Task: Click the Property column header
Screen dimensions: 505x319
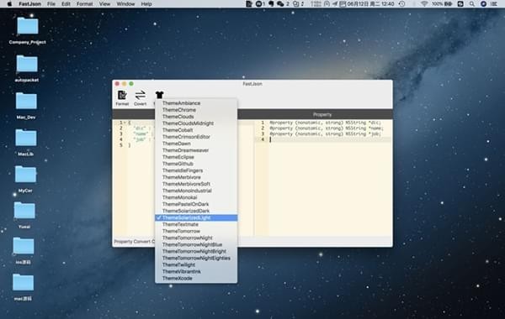Action: pos(322,115)
